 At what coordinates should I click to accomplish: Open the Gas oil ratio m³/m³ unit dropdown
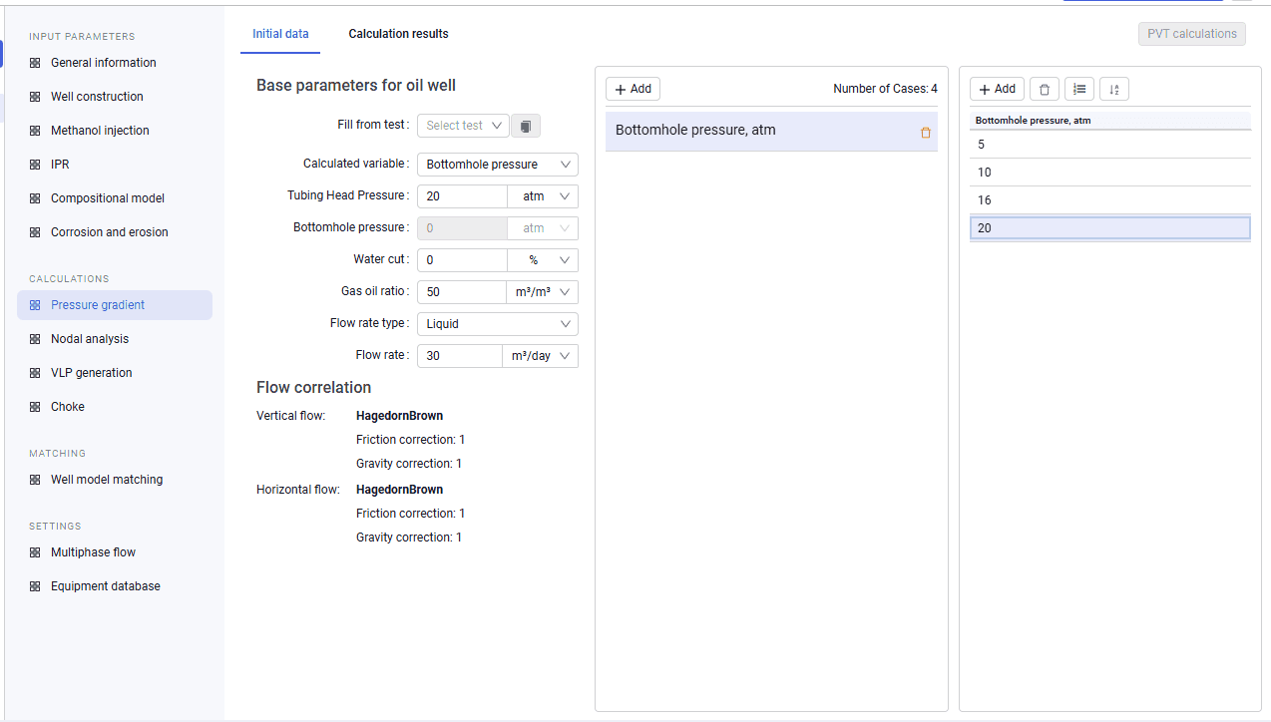click(x=543, y=292)
